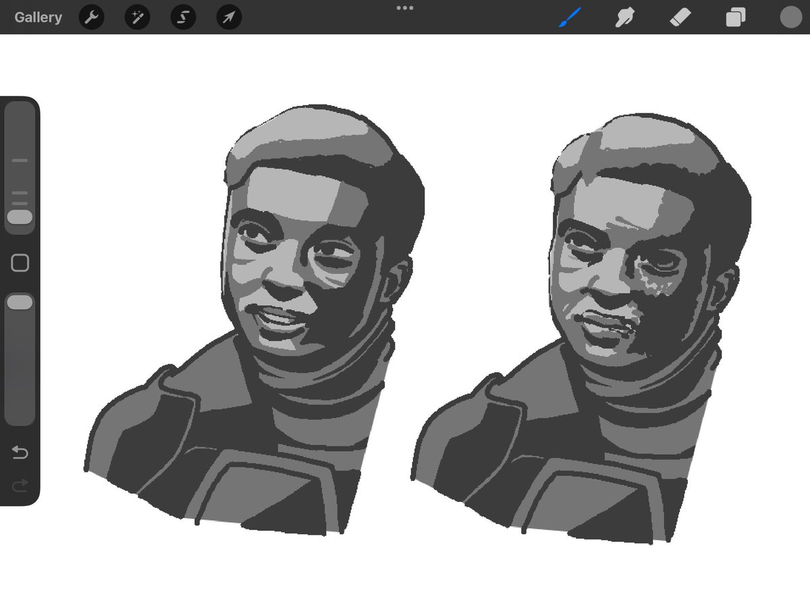Select the Eraser tool
Viewport: 810px width, 607px height.
tap(680, 17)
